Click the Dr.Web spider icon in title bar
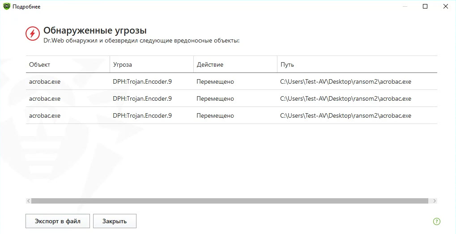Image resolution: width=456 pixels, height=234 pixels. coord(6,6)
